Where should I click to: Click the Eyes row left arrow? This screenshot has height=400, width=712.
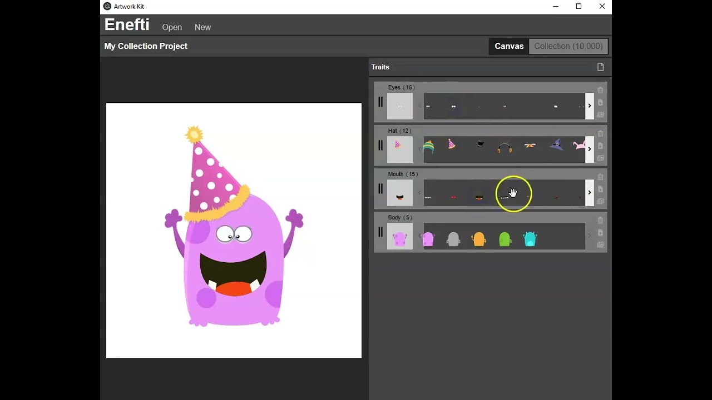pyautogui.click(x=420, y=106)
